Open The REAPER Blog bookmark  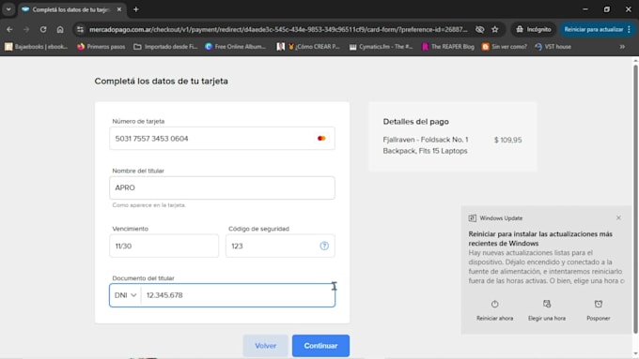coord(448,47)
